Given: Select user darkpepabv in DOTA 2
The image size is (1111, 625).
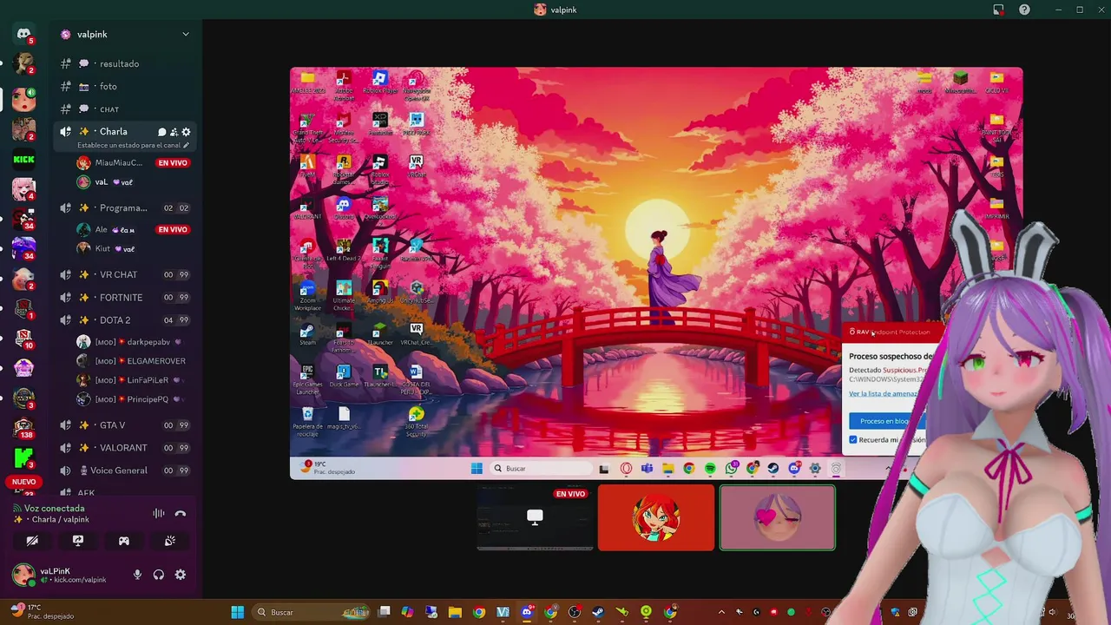Looking at the screenshot, I should [x=132, y=342].
